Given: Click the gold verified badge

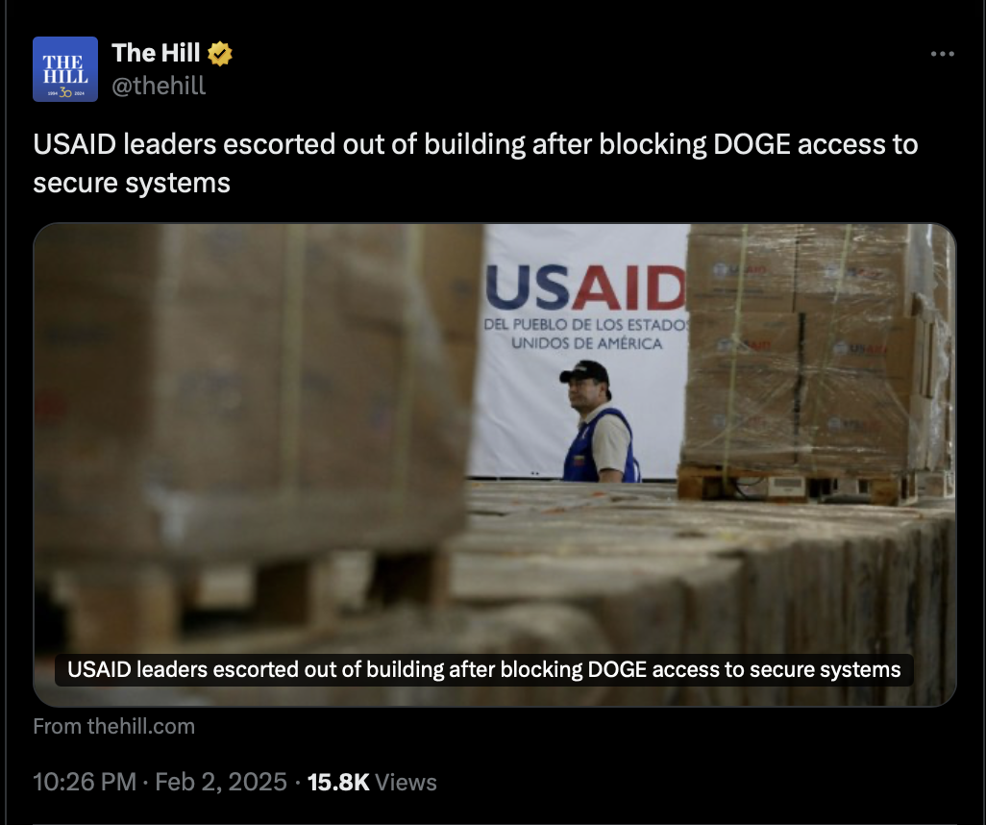Looking at the screenshot, I should pos(219,54).
